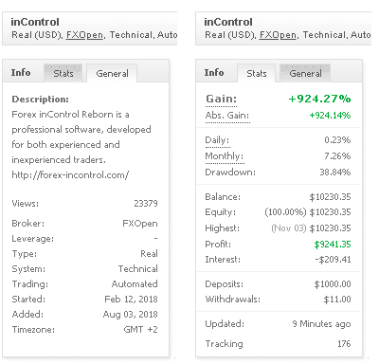
Task: Select the General tab in left panel
Action: [x=112, y=73]
